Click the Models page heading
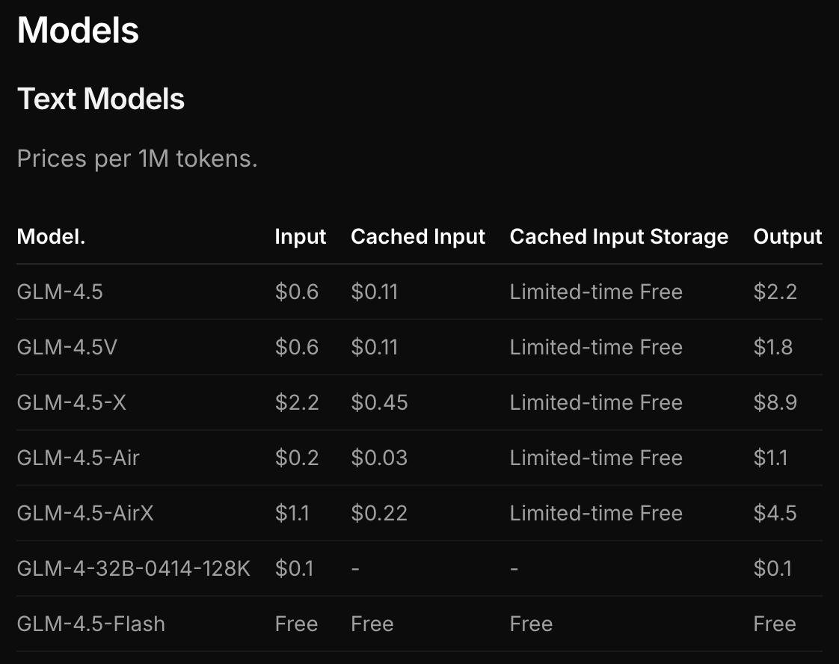 78,31
